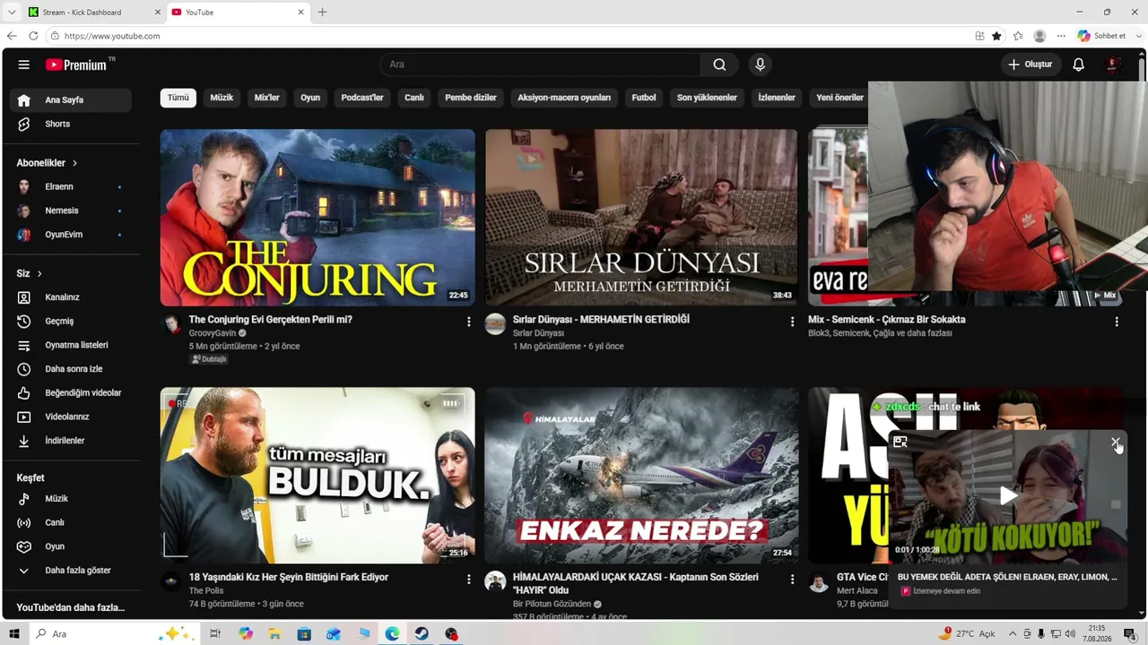Open the ENKAZ NEREDE video thumbnail
This screenshot has width=1148, height=645.
click(641, 476)
